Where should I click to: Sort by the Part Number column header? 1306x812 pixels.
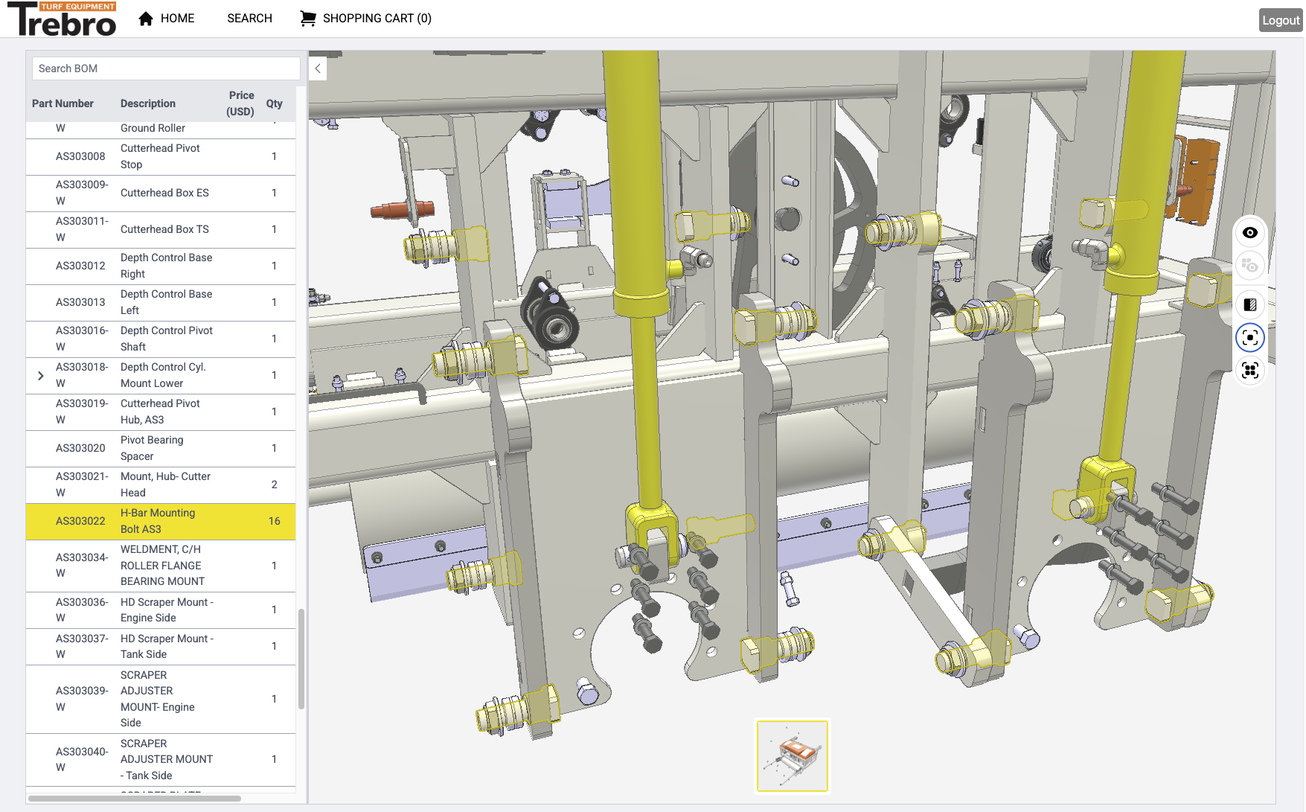[x=63, y=103]
